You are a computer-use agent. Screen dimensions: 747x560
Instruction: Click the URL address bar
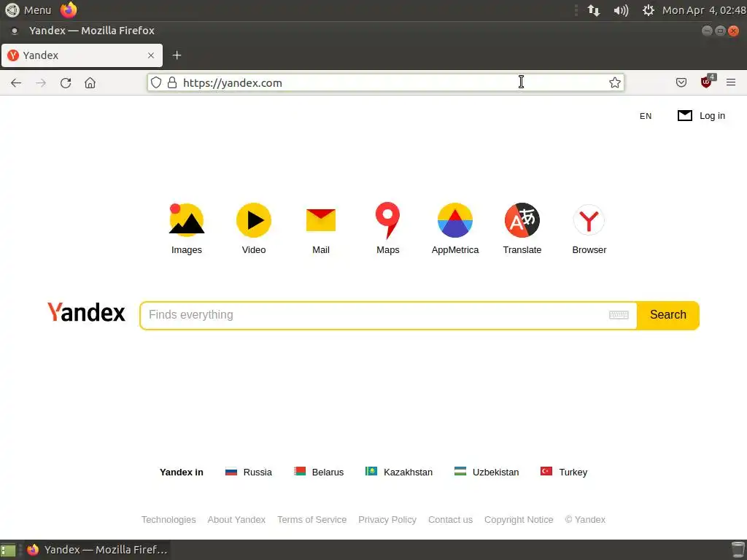click(x=386, y=82)
